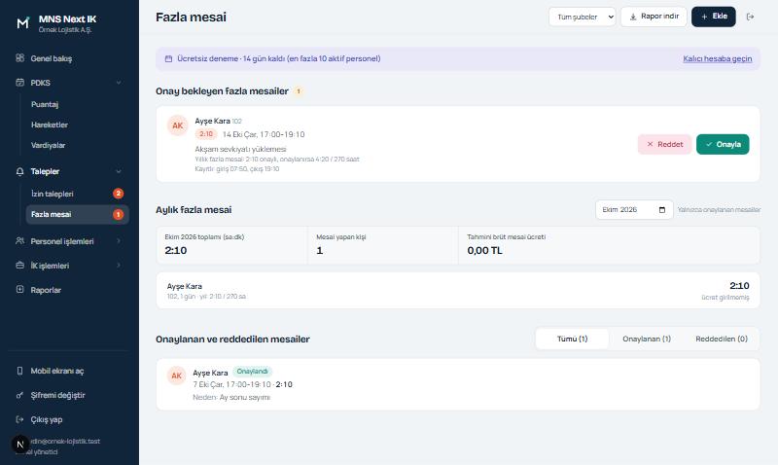This screenshot has height=465, width=778.
Task: Select Fazla mesai in sidebar
Action: [78, 214]
